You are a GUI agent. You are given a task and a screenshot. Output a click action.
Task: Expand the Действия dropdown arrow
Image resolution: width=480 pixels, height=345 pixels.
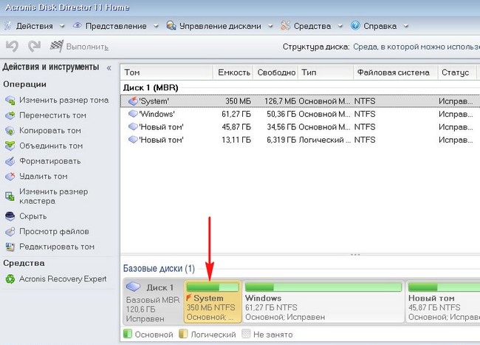[x=62, y=27]
